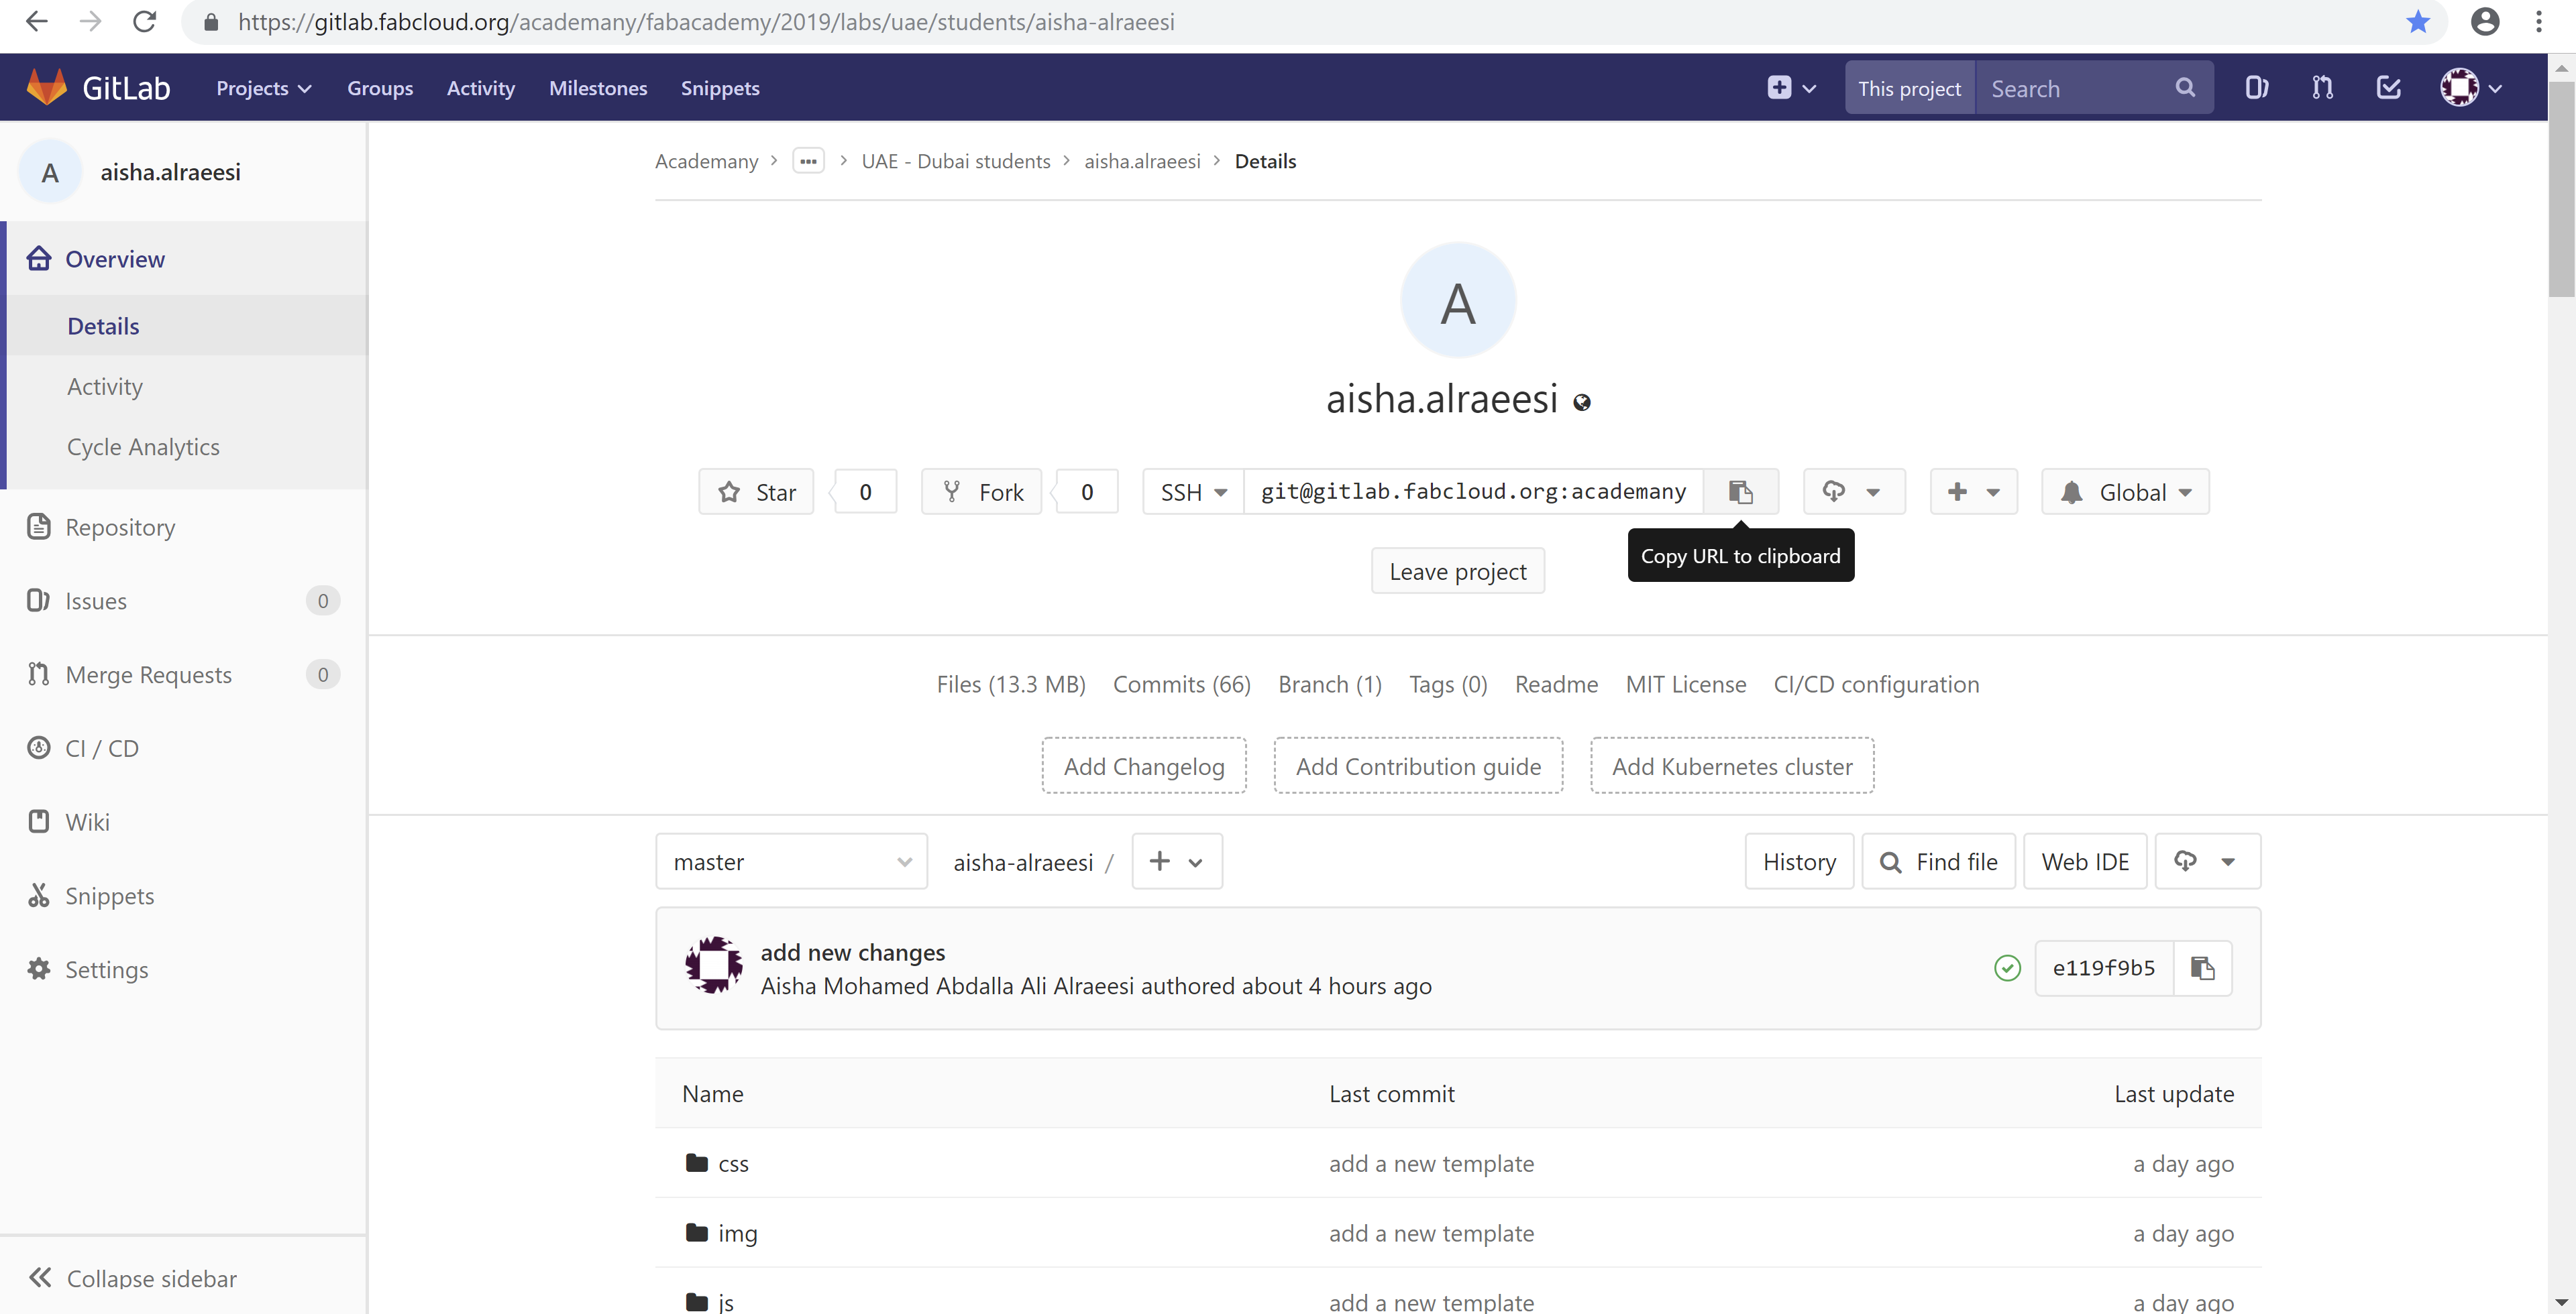Image resolution: width=2576 pixels, height=1314 pixels.
Task: Click the Leave project button
Action: pyautogui.click(x=1457, y=571)
